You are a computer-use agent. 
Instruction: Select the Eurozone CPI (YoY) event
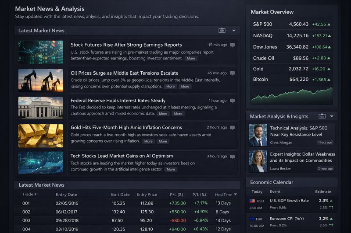tap(287, 219)
